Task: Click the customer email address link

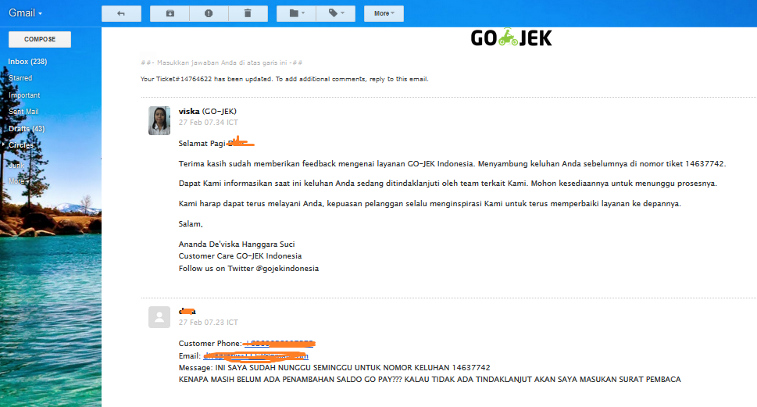Action: click(x=255, y=356)
